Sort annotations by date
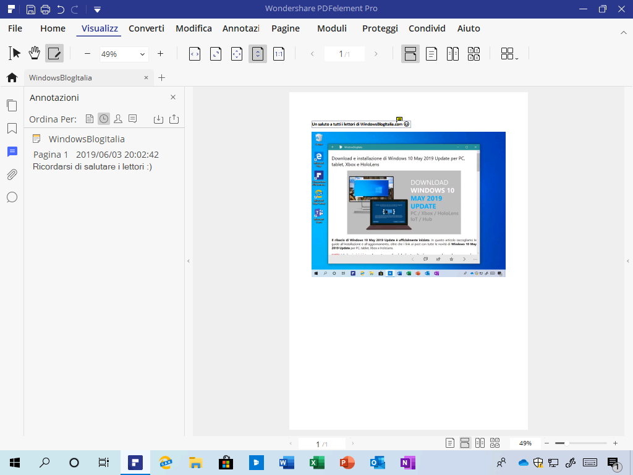Viewport: 633px width, 475px height. [104, 119]
